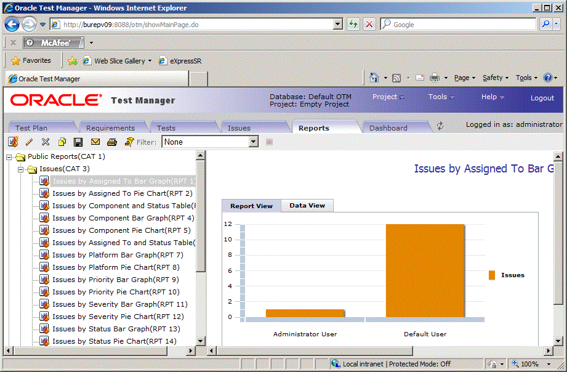Select Issues by Status Bar Graph(RPT 13)
The image size is (567, 372).
coord(116,328)
